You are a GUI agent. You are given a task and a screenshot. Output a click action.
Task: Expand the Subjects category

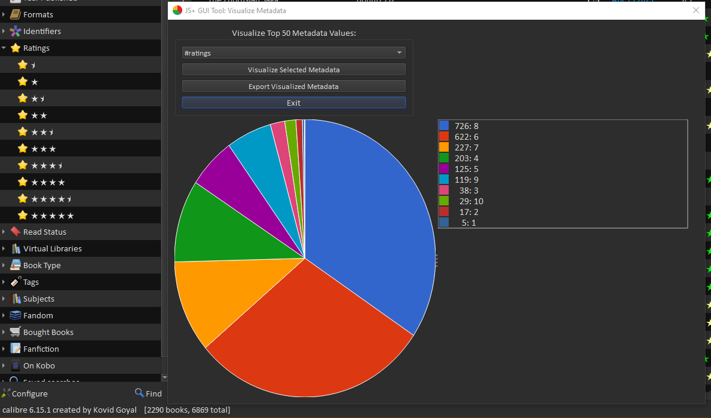point(4,299)
